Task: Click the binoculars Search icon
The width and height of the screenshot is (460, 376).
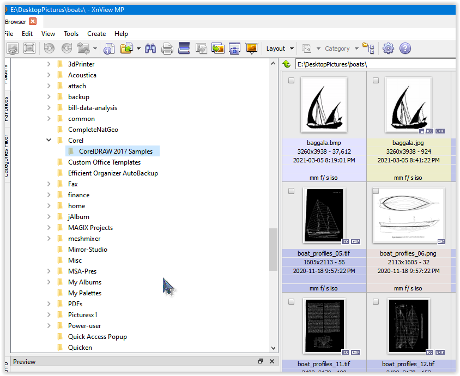Action: pos(150,48)
